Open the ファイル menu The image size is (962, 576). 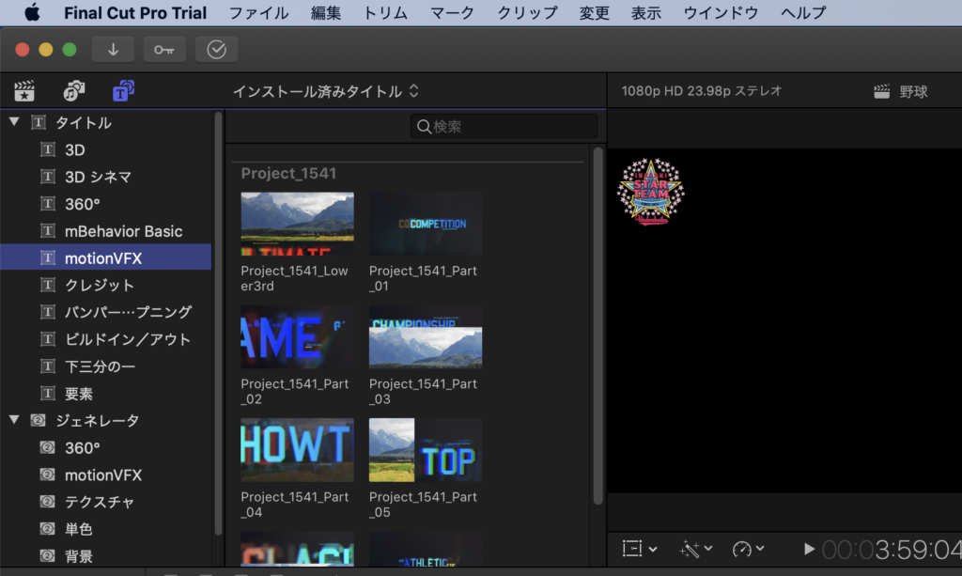[x=258, y=13]
